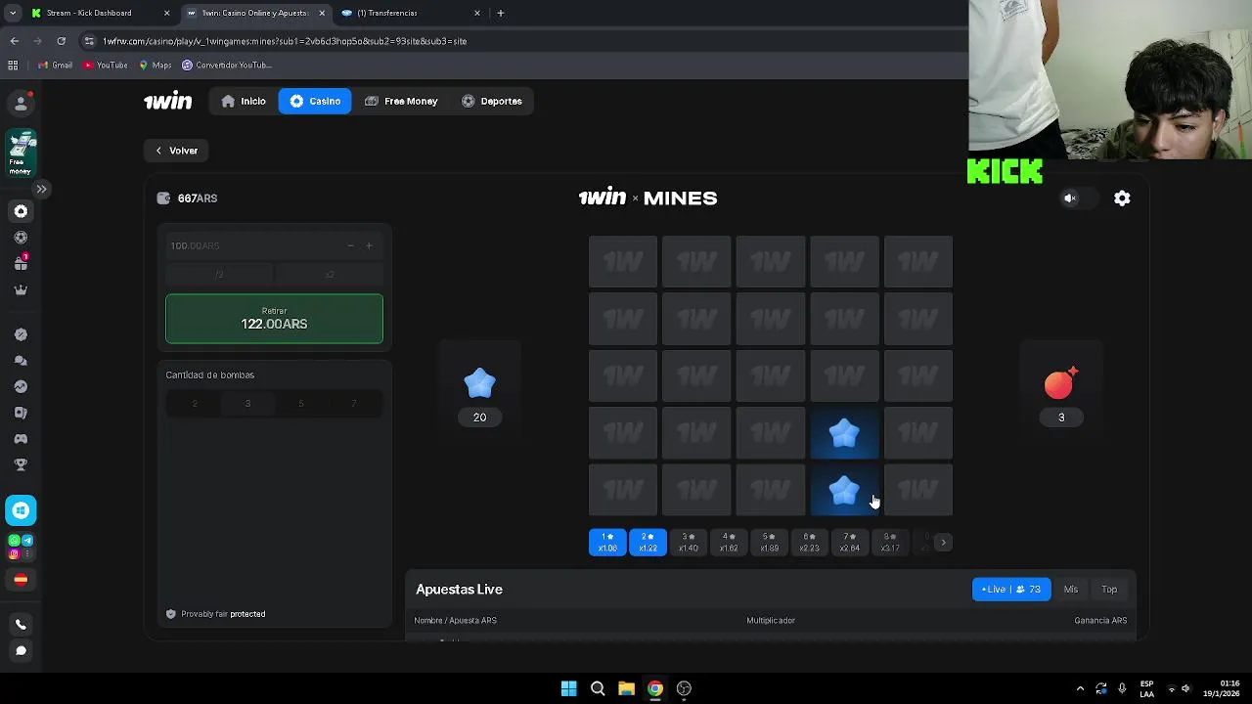Select the 1 star x1.08 multiplier chip
The width and height of the screenshot is (1252, 704).
point(607,543)
